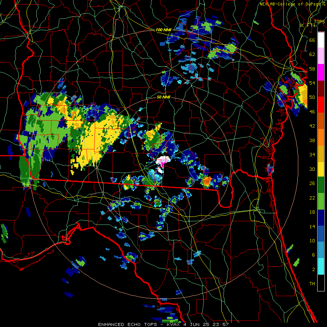Click the legend value '26'
The image size is (327, 327).
click(312, 183)
